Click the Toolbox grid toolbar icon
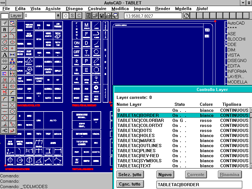Viewport: 252px width, 189px height. click(x=89, y=16)
